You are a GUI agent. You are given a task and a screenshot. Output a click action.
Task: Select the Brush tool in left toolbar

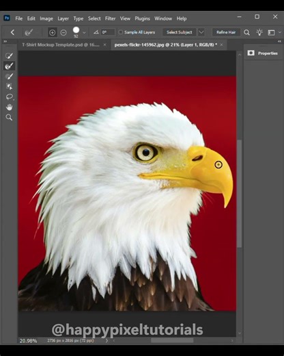pos(9,77)
